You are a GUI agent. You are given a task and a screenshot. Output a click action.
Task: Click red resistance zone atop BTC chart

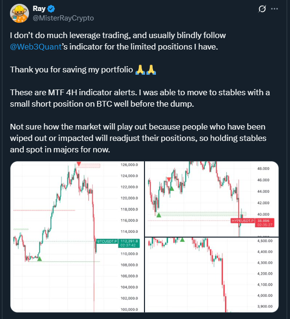pos(91,165)
